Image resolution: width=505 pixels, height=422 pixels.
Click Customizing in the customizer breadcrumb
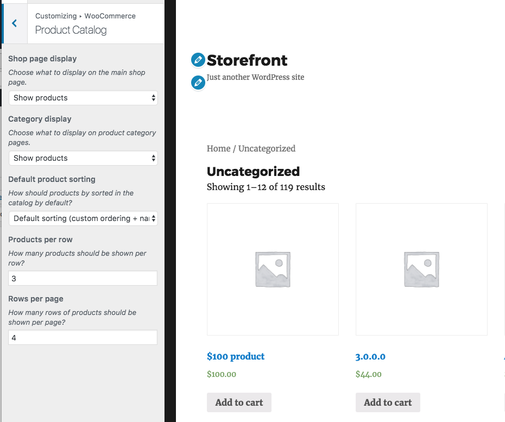pos(56,16)
